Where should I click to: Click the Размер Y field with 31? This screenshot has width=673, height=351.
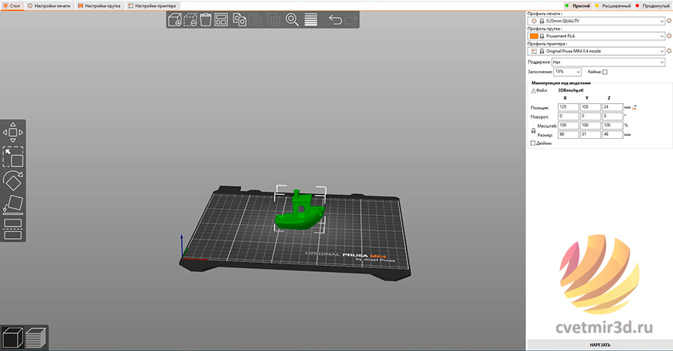(590, 134)
